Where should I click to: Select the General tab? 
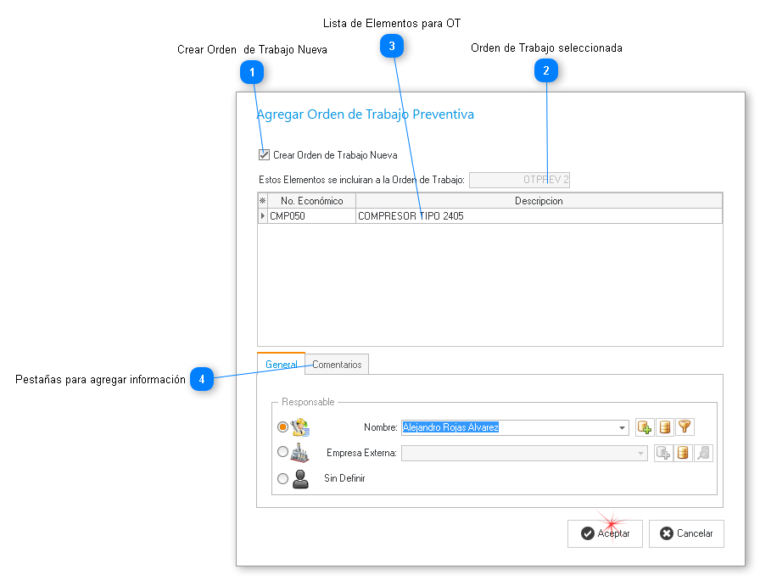pyautogui.click(x=281, y=365)
